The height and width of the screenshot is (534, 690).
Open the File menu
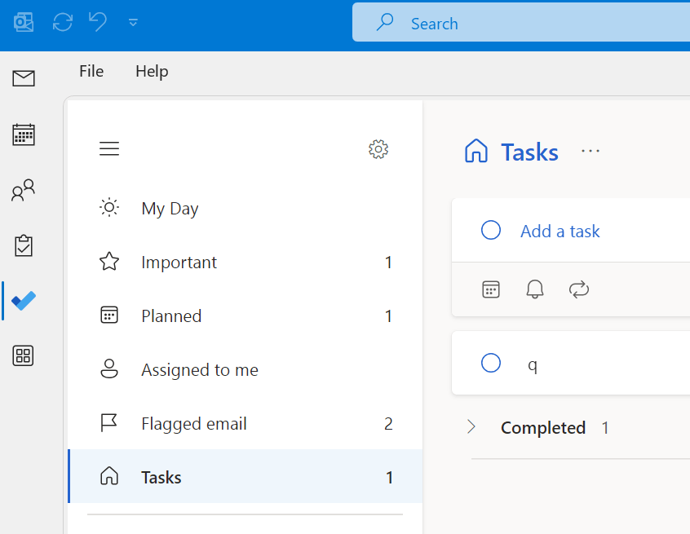(x=91, y=72)
